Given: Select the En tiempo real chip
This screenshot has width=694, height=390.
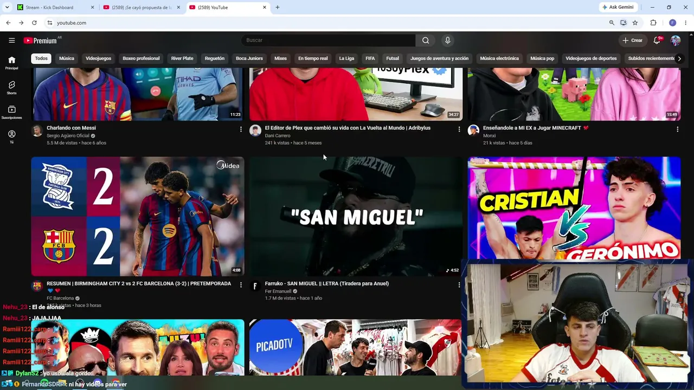Looking at the screenshot, I should (313, 58).
